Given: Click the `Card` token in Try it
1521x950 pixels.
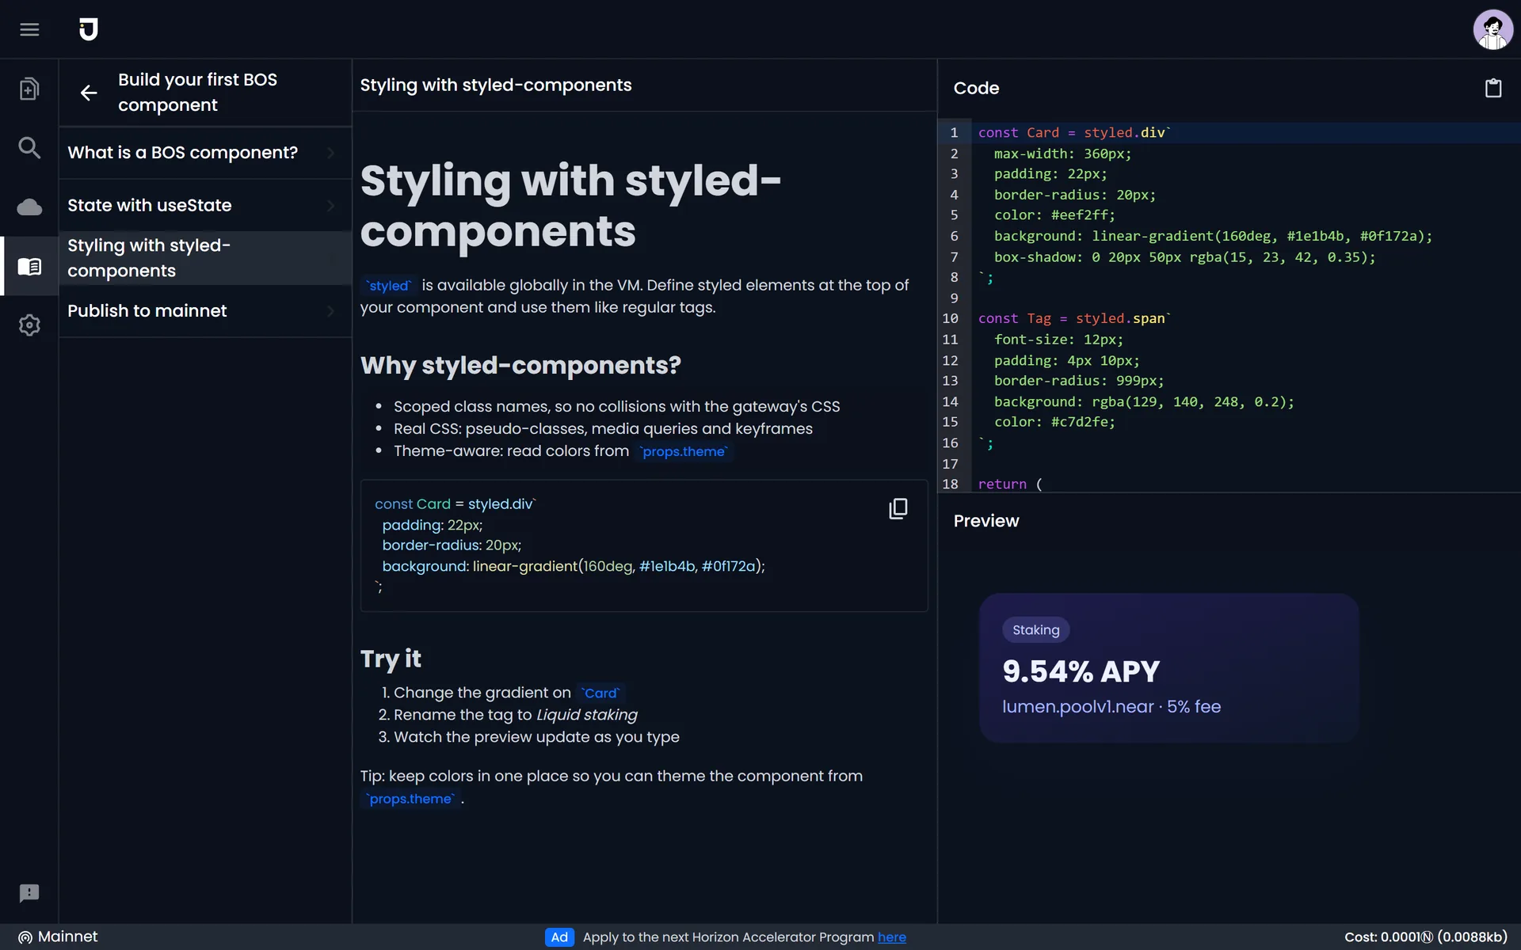Looking at the screenshot, I should coord(600,693).
